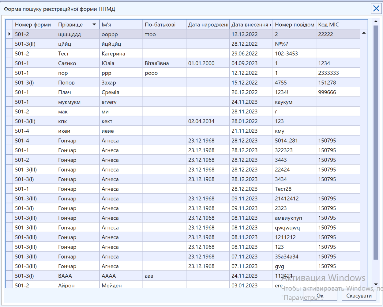
Task: Select the surname cell кпк
Action: (78, 121)
